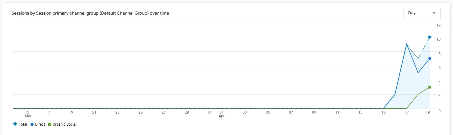Click the dotted Total line dip on April 18
This screenshot has width=453, height=135.
(x=418, y=58)
